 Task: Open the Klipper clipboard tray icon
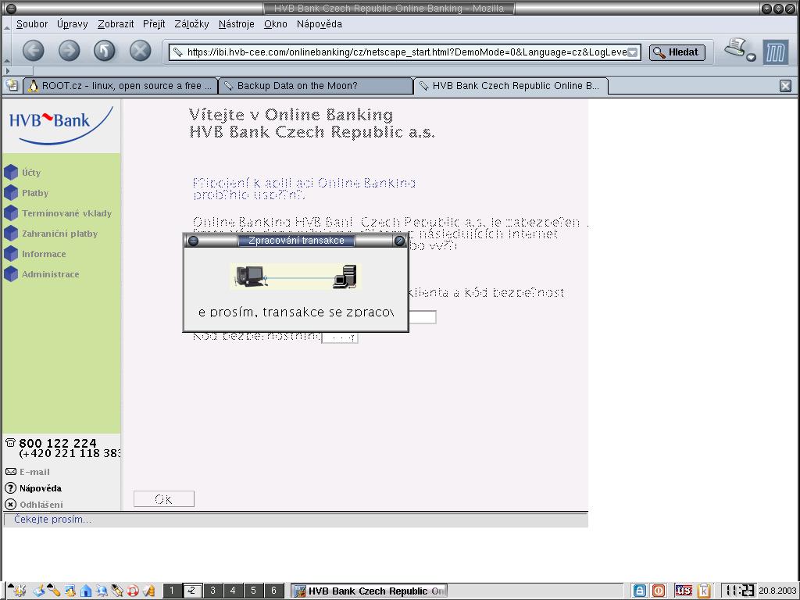[x=704, y=591]
